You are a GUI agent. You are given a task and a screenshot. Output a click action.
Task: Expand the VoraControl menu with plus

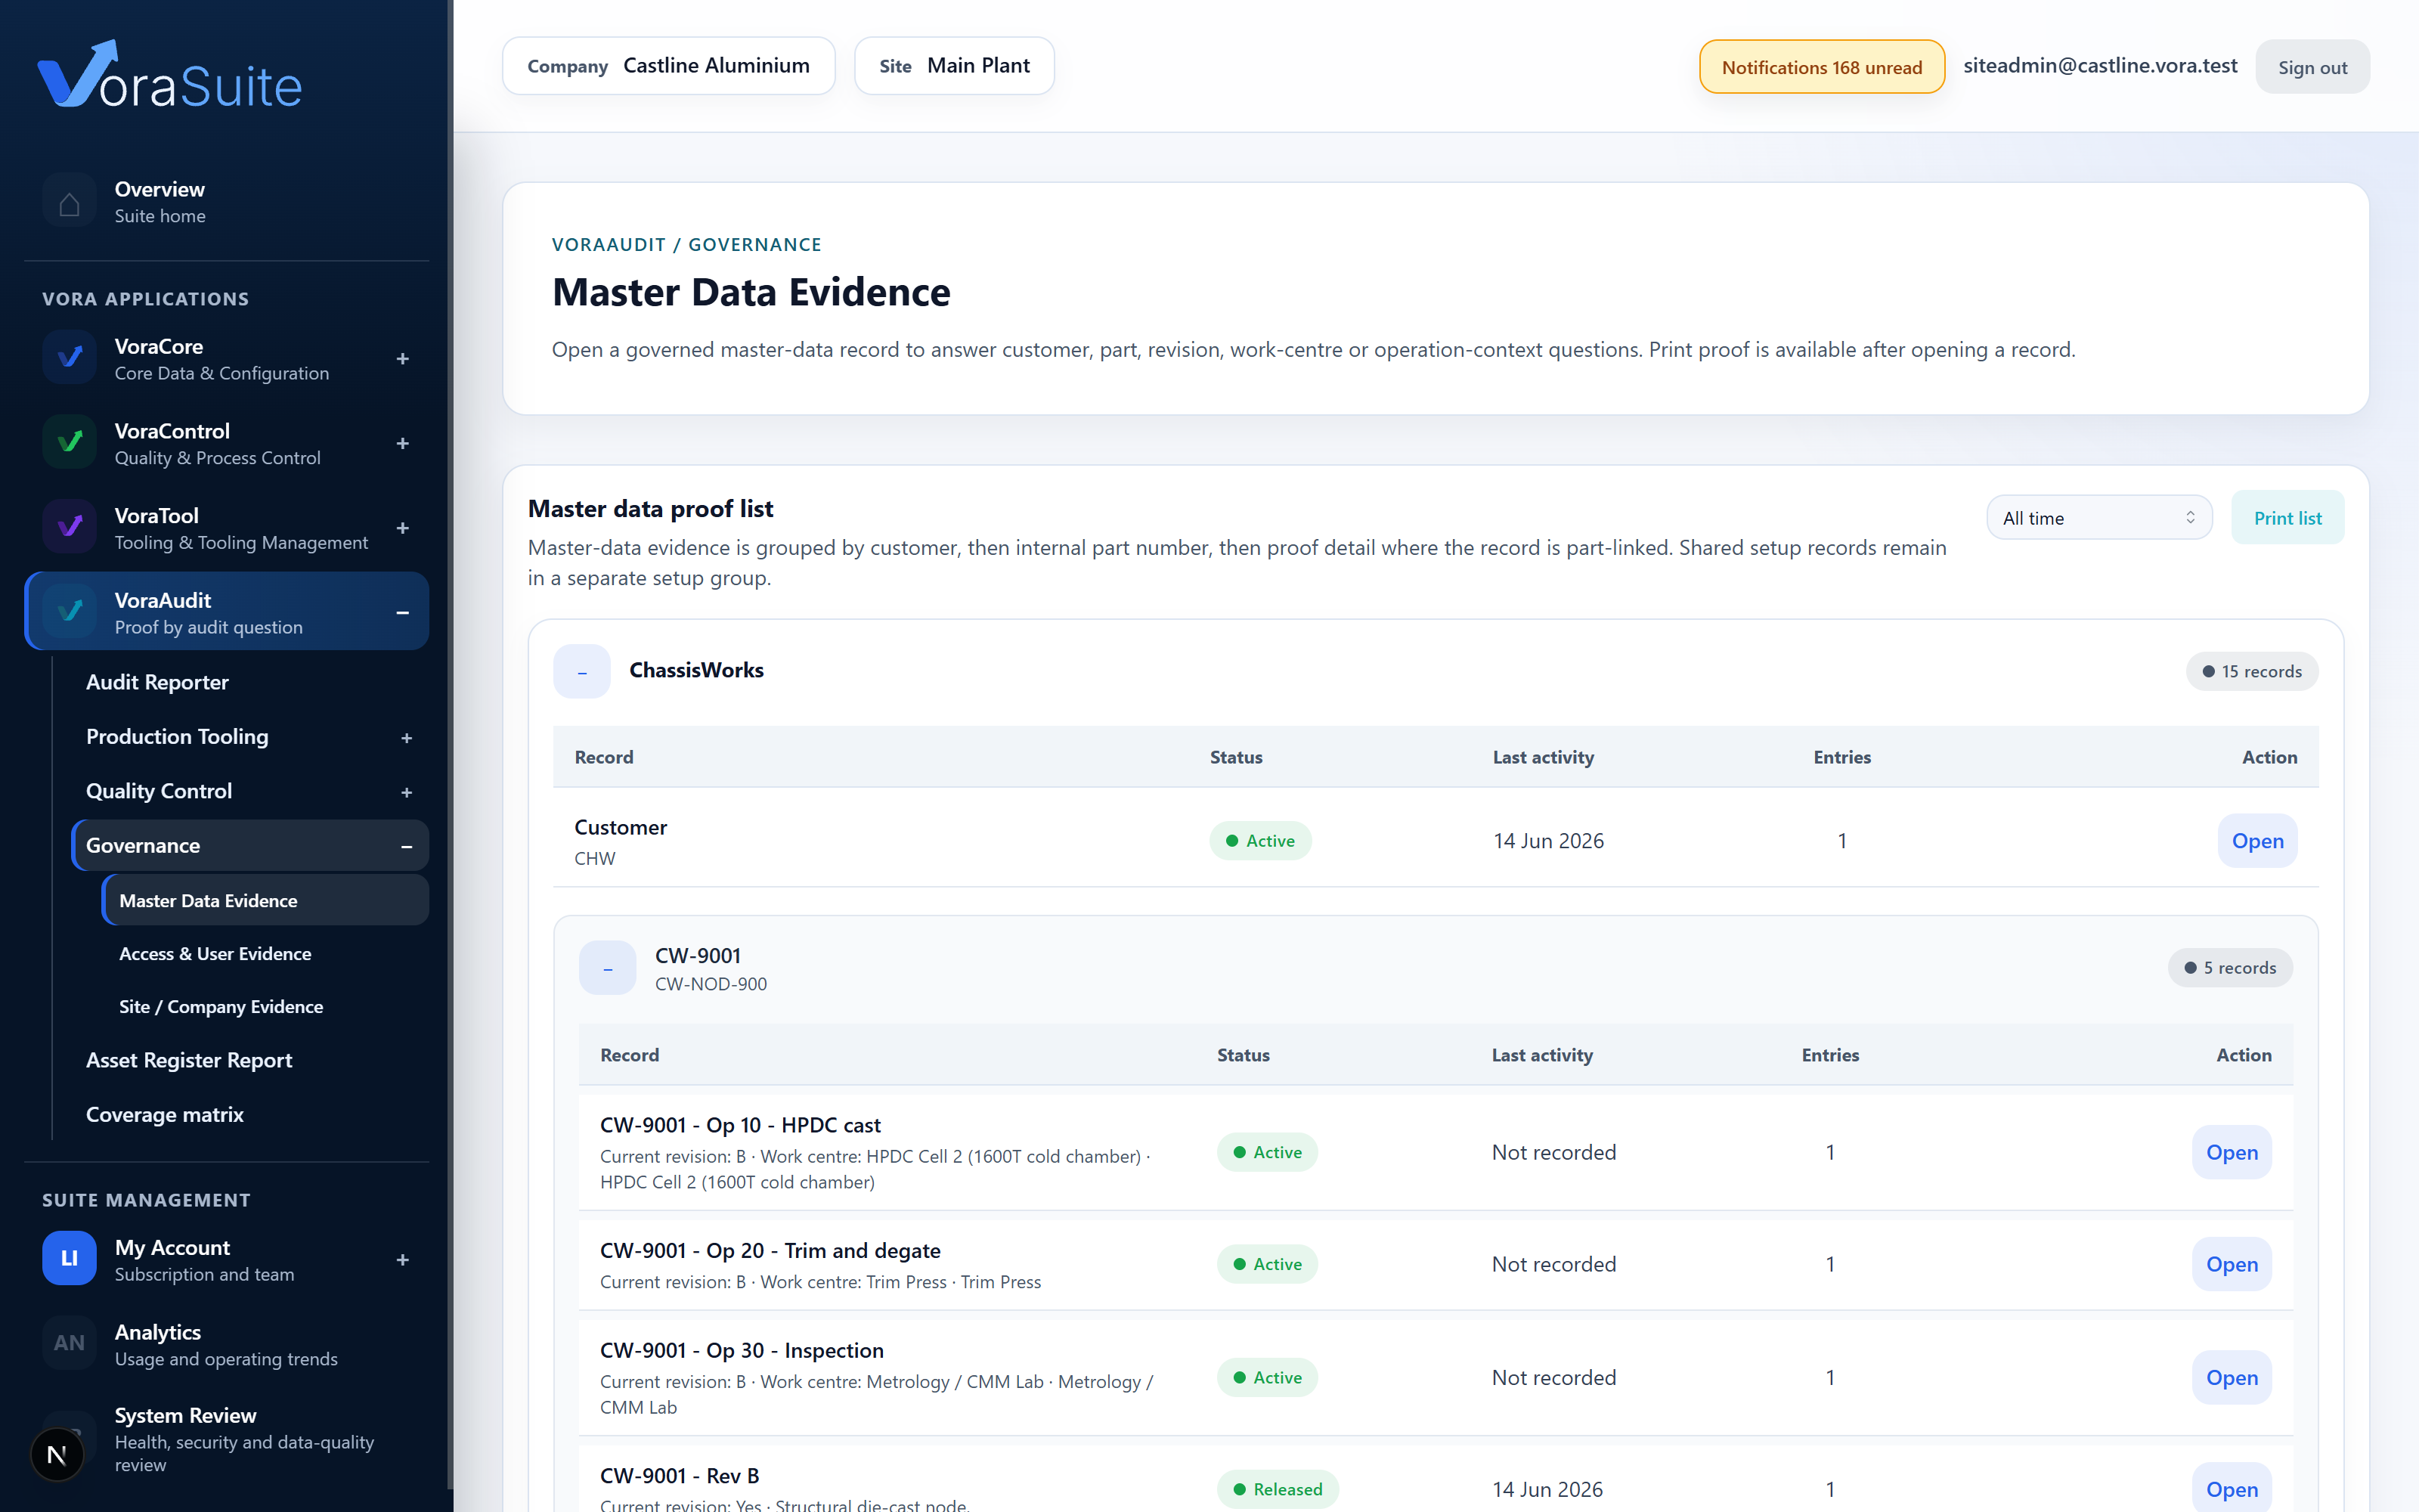pos(403,444)
